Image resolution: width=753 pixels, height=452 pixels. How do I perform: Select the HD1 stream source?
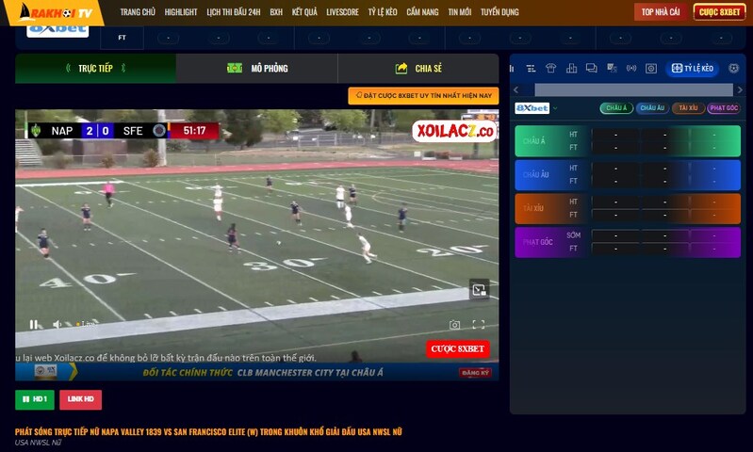click(35, 399)
